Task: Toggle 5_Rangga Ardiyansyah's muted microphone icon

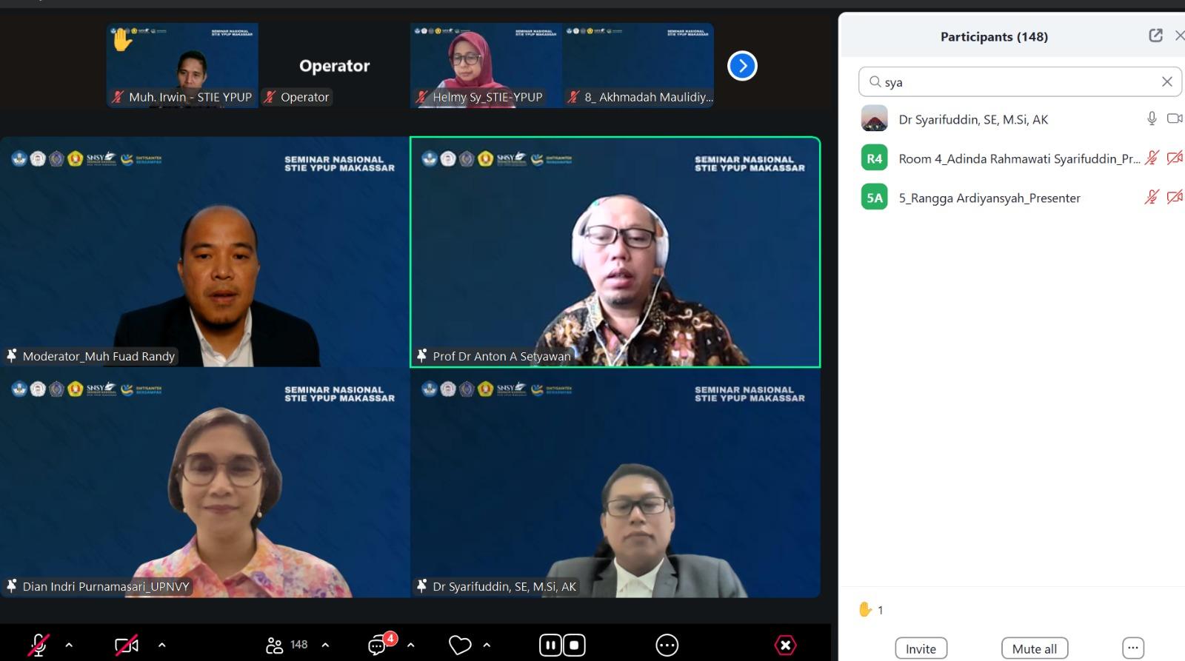Action: click(1152, 197)
